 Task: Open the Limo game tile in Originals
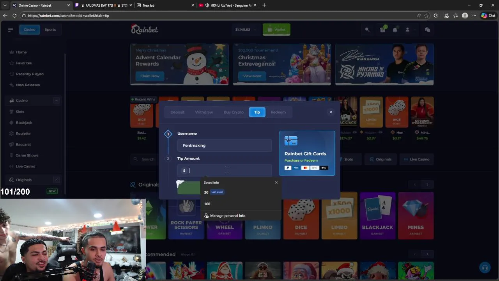(x=339, y=216)
